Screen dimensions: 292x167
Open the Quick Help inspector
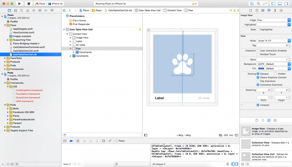pyautogui.click(x=257, y=10)
